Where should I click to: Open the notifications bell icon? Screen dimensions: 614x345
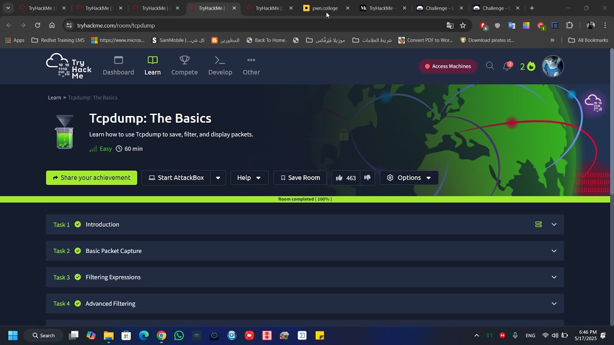tap(507, 66)
